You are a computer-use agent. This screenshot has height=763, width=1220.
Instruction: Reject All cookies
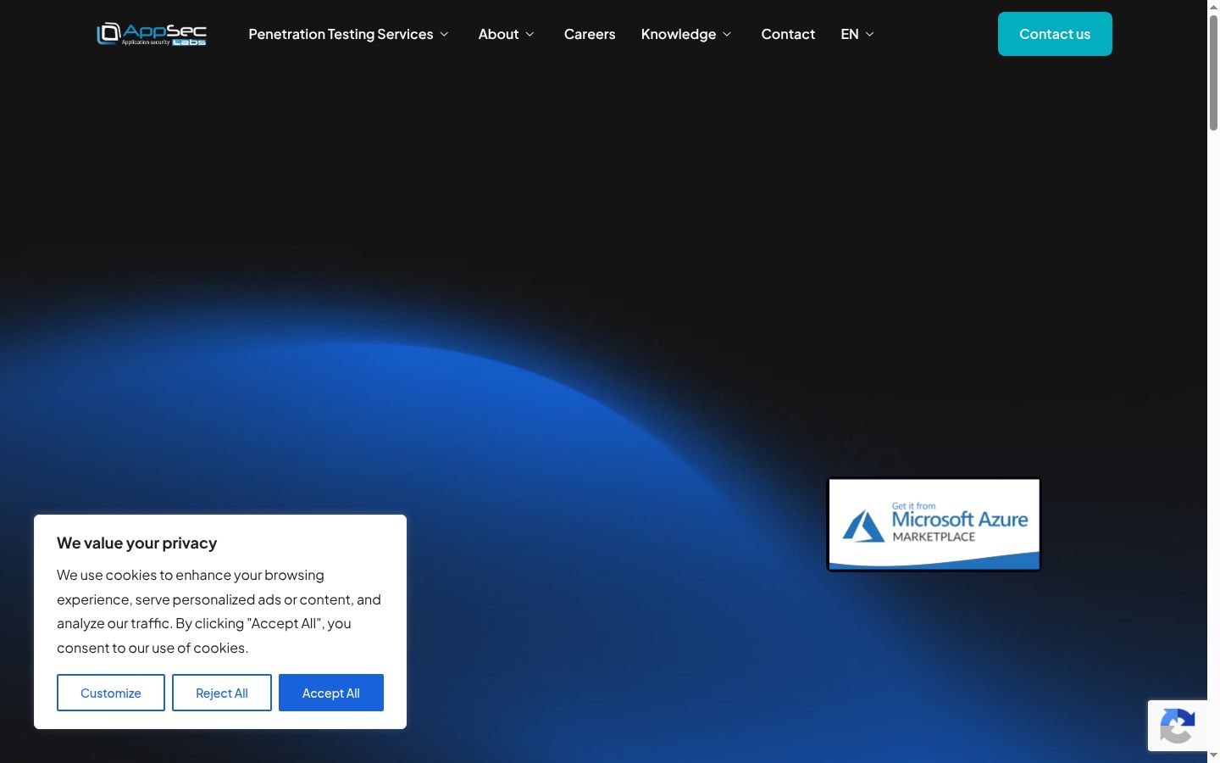click(x=222, y=693)
